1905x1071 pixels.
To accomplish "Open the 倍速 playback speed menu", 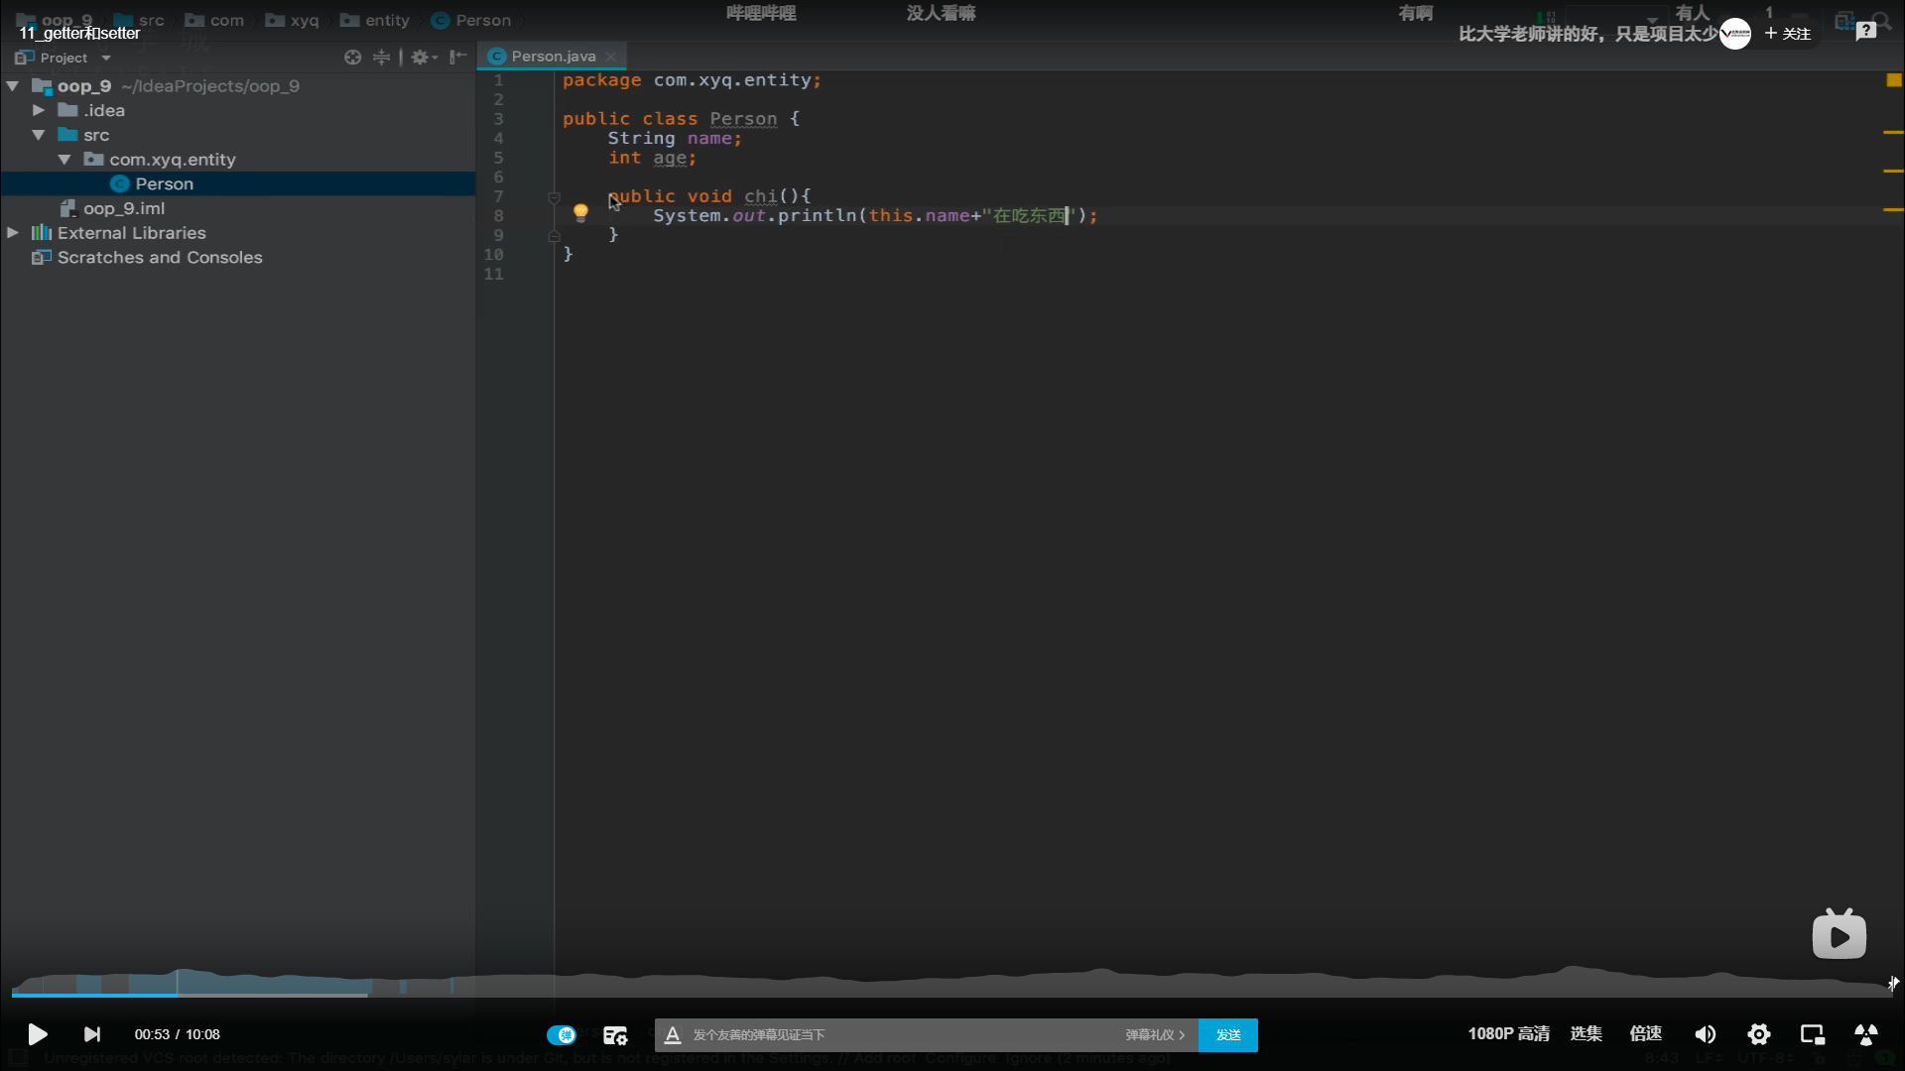I will [1645, 1033].
